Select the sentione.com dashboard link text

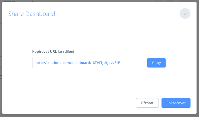78,63
